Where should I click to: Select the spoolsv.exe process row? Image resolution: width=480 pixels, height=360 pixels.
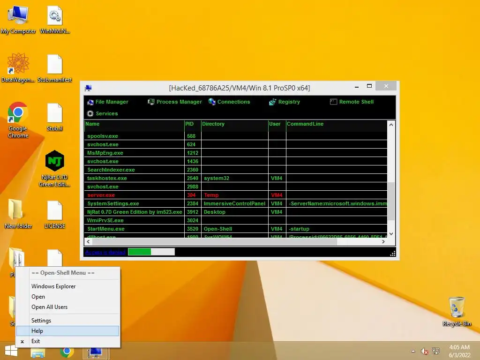[x=236, y=136]
